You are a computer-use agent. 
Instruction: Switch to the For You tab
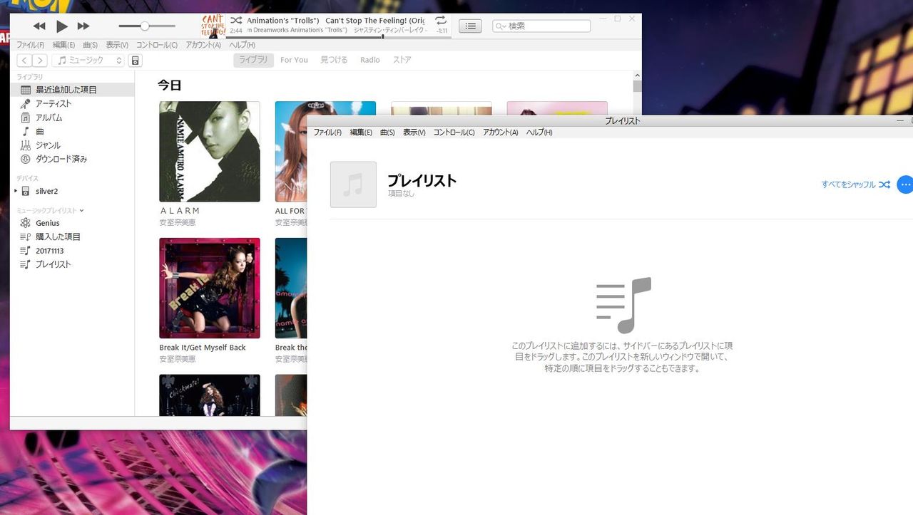pos(294,60)
